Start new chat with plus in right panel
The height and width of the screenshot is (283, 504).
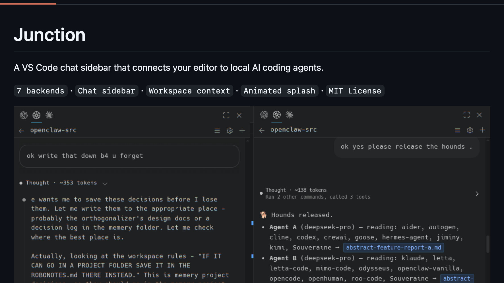pos(482,130)
